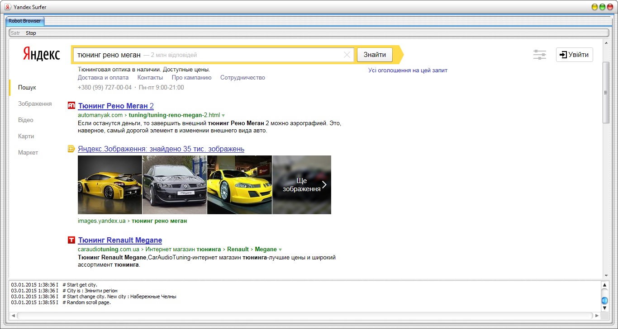This screenshot has width=618, height=329.
Task: Open the black Renault Megane thumbnail
Action: (x=175, y=185)
